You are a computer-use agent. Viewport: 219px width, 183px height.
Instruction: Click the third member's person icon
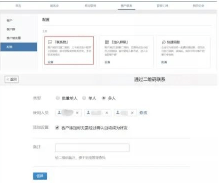pos(118,113)
